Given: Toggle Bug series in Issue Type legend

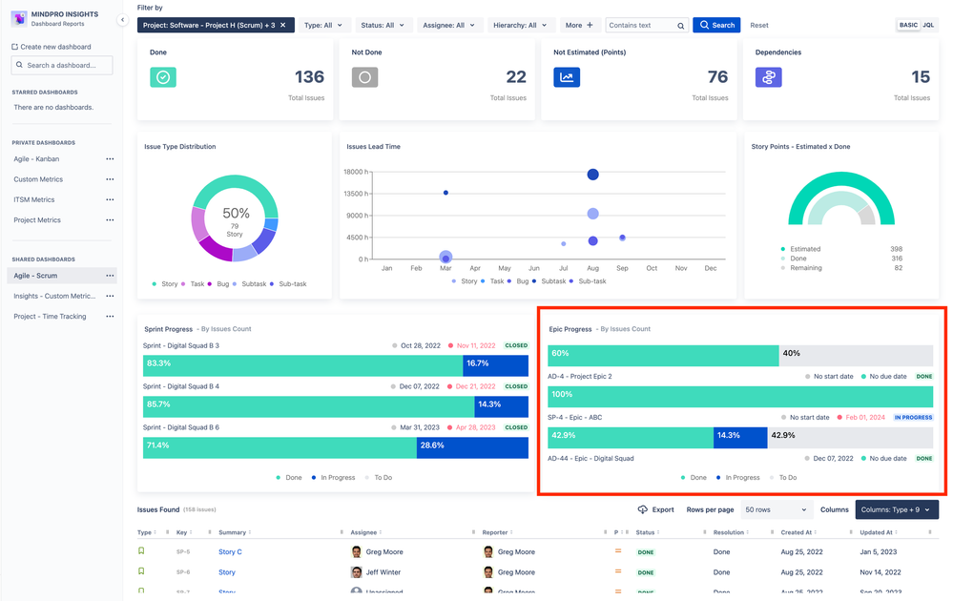Looking at the screenshot, I should tap(218, 283).
